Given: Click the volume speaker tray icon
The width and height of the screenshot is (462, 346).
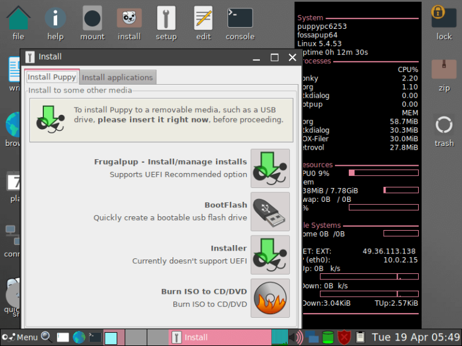Looking at the screenshot, I should 296,337.
